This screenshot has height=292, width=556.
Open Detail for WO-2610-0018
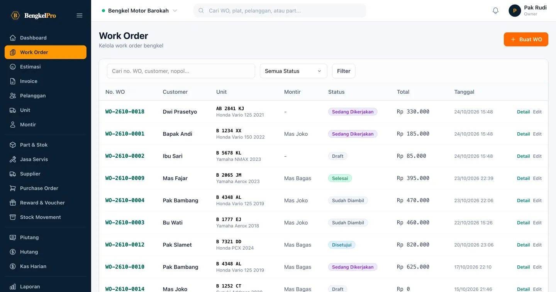tap(523, 112)
